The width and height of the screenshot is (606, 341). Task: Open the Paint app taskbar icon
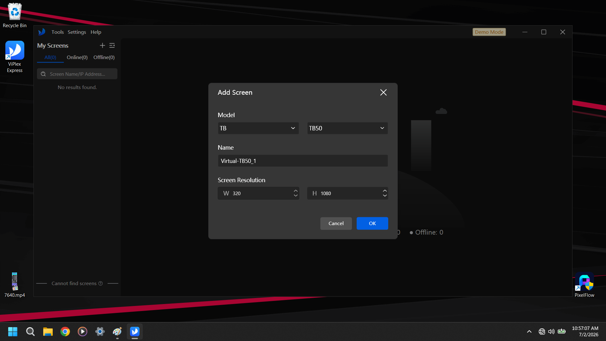tap(117, 332)
